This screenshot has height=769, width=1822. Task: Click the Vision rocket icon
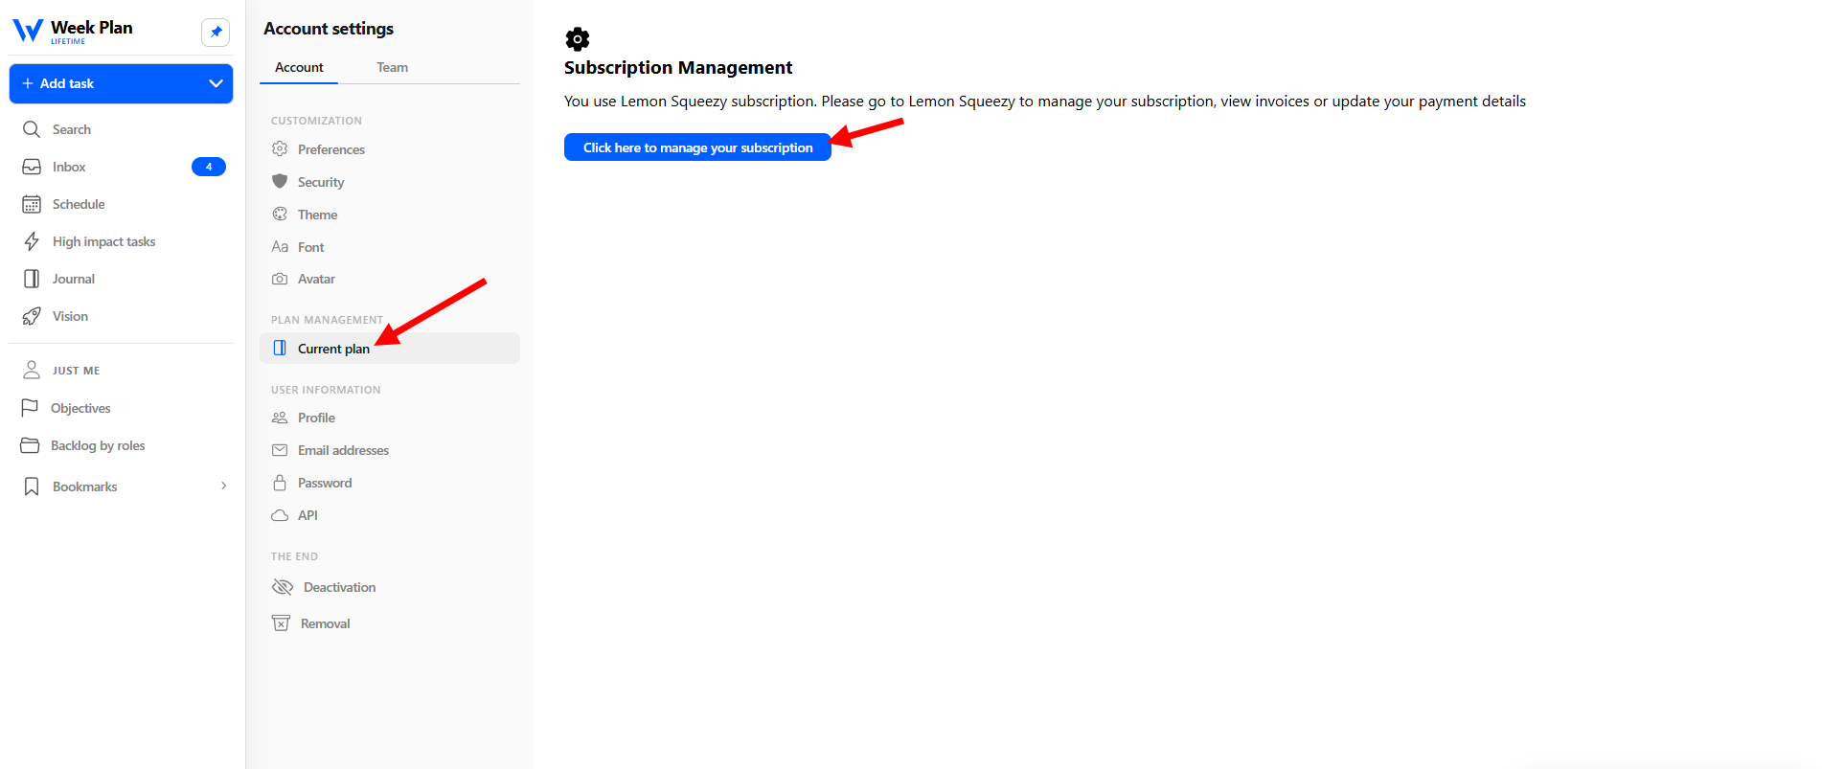(x=32, y=316)
